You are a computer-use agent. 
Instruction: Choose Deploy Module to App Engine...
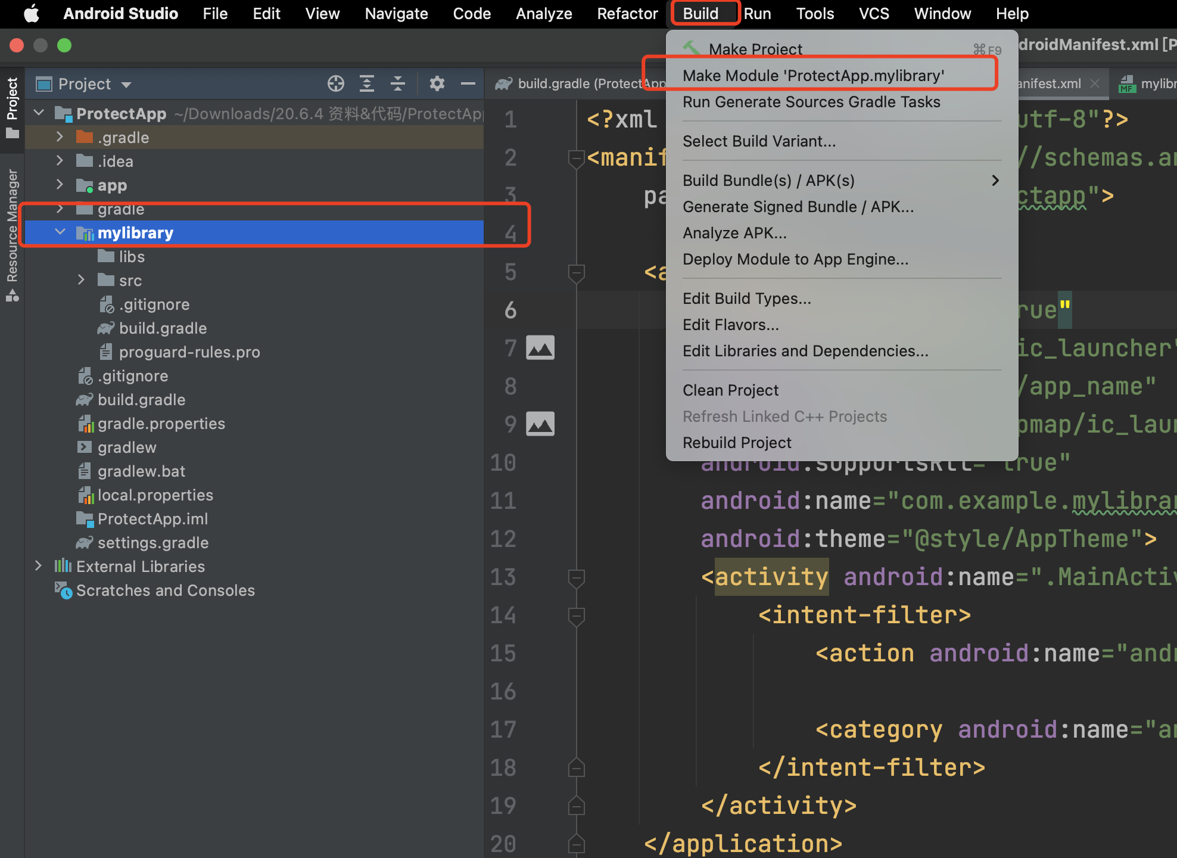point(841,259)
